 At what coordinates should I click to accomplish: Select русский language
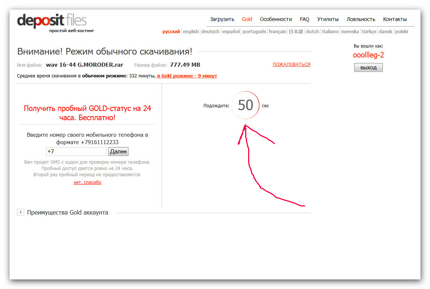171,32
